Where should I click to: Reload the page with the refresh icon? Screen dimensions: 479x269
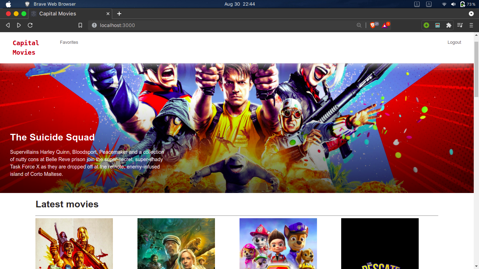coord(30,25)
